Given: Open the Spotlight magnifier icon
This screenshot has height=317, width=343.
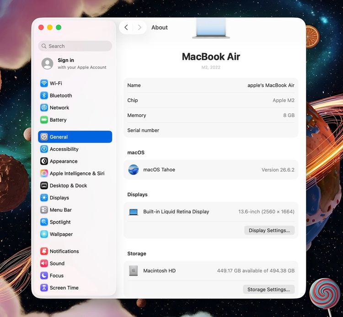Looking at the screenshot, I should coord(44,222).
